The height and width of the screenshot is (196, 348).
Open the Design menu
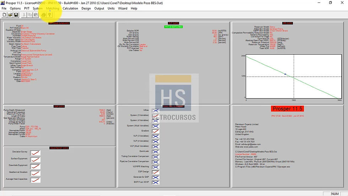tap(86, 9)
